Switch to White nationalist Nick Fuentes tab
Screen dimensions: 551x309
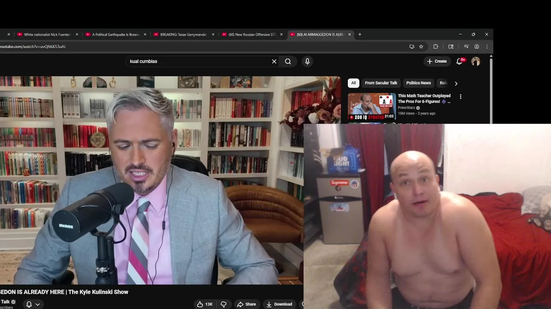(47, 34)
